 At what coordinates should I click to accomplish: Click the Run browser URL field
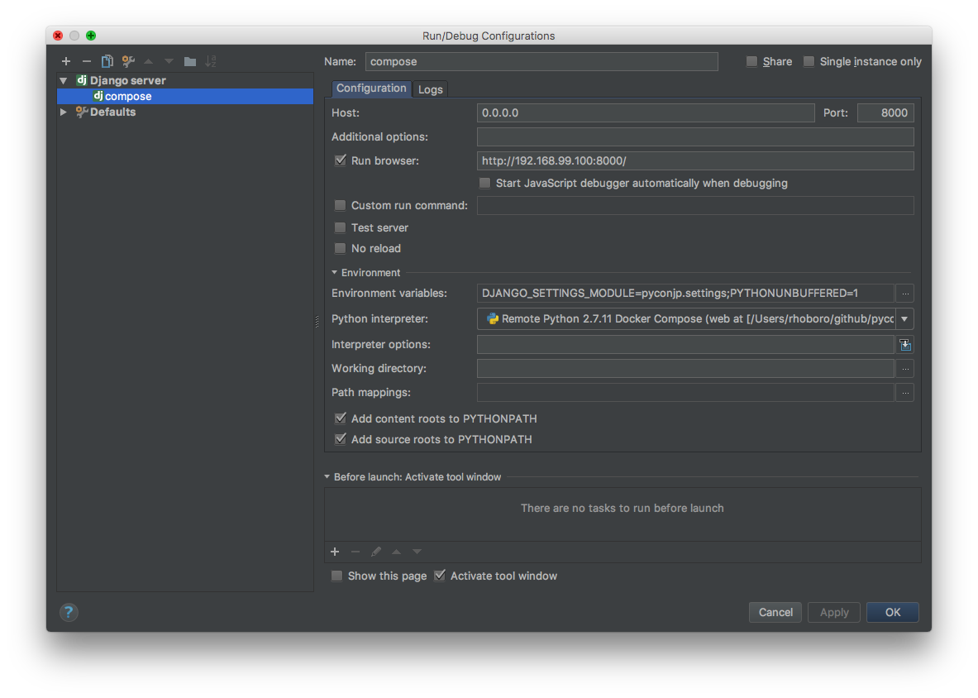[x=695, y=161]
